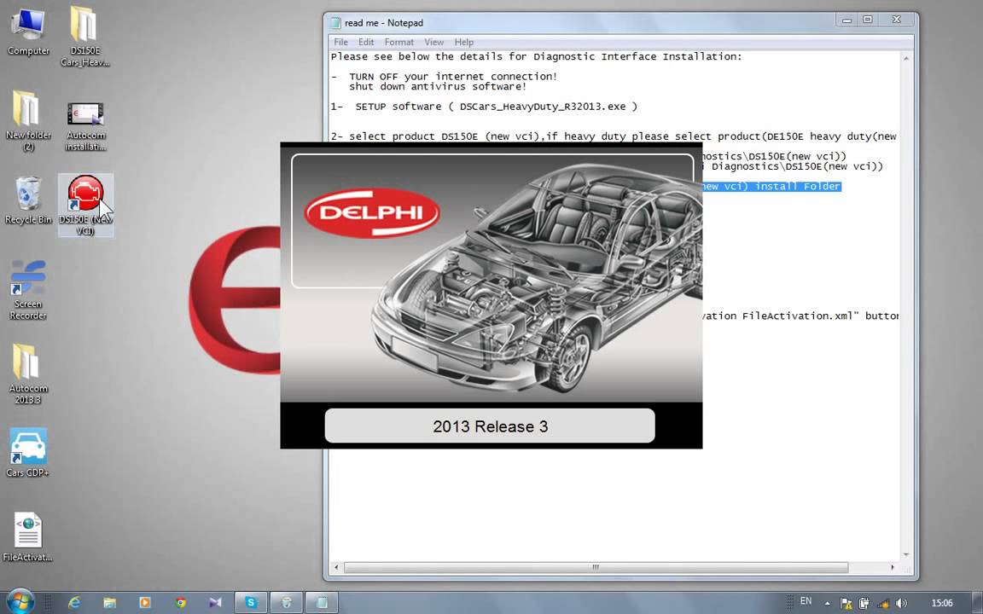Click Notepad vertical scrollbar up arrow

(x=906, y=58)
